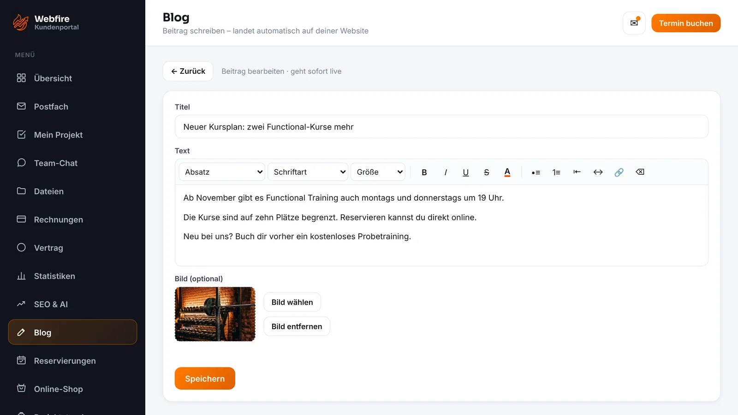Click the text 'Die Kurse sind auf zehn Plätze begrenzt'
738x415 pixels.
pos(261,217)
